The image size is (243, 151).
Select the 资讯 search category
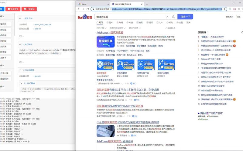click(x=140, y=22)
